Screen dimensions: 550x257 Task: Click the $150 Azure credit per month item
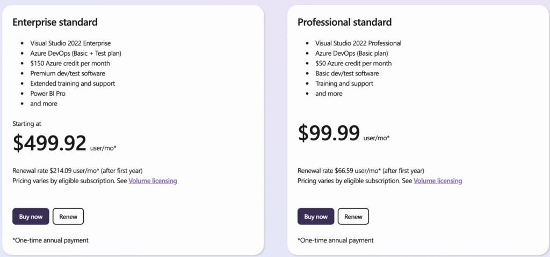tap(70, 63)
